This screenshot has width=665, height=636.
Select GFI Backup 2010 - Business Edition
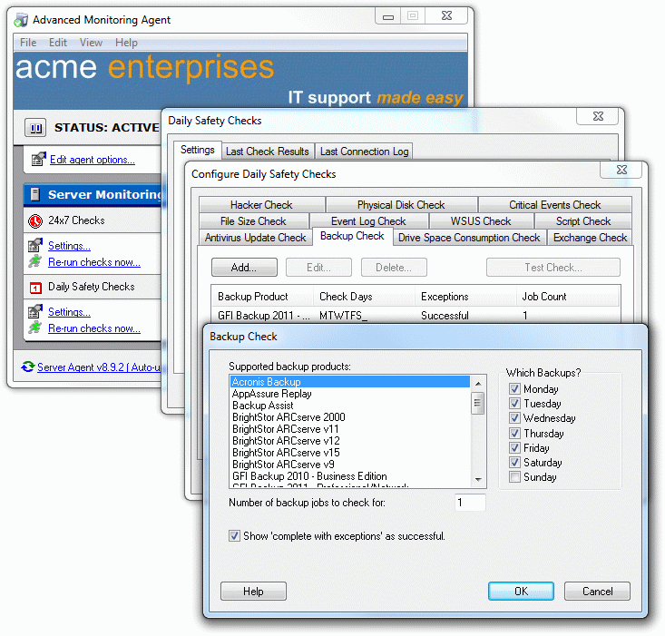coord(350,476)
